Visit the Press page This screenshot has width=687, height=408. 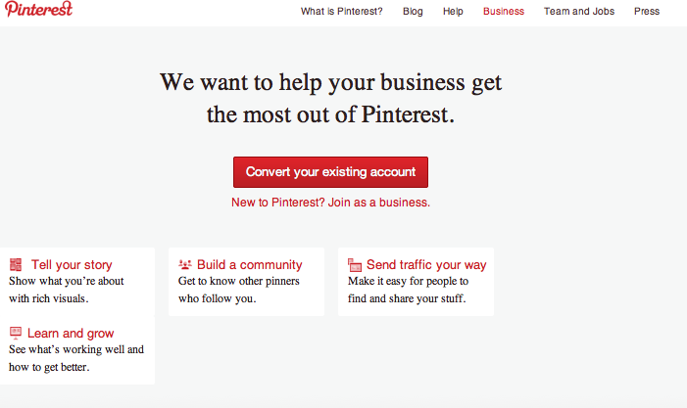click(646, 12)
